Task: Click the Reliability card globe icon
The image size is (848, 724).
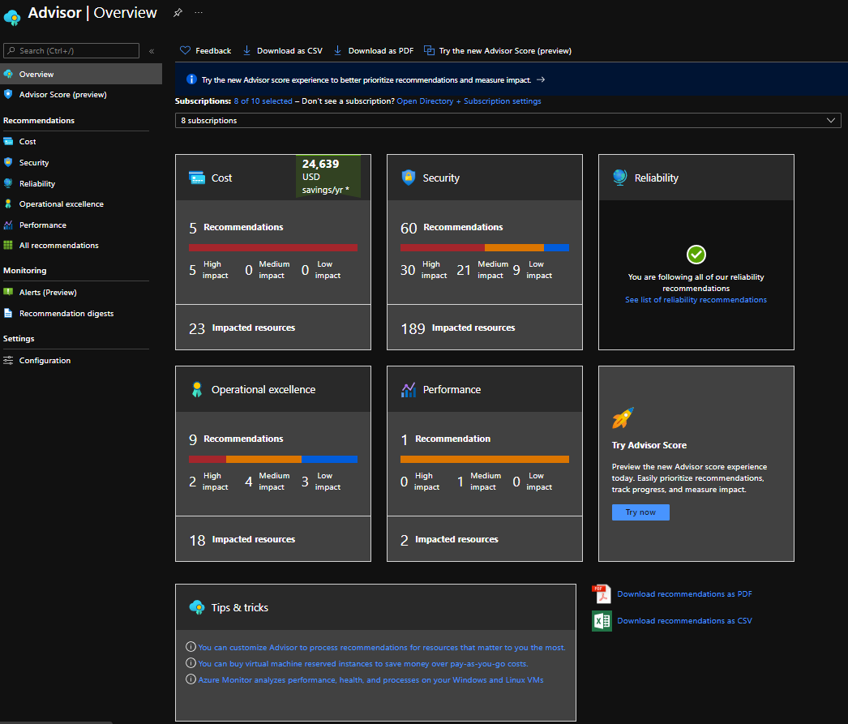Action: pyautogui.click(x=619, y=178)
